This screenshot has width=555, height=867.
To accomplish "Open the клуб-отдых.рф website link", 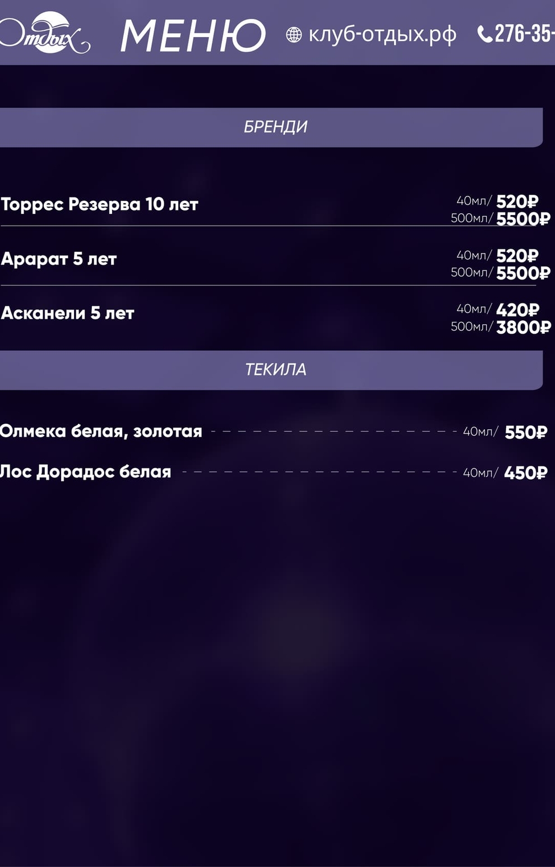I will (x=382, y=35).
